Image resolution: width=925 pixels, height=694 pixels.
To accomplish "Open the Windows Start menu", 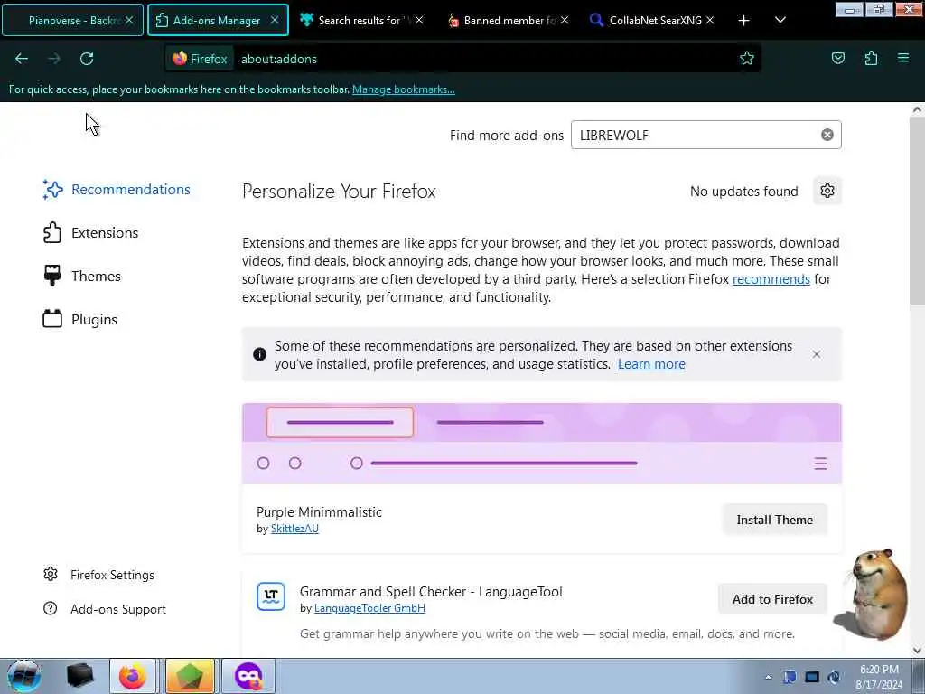I will coord(23,676).
